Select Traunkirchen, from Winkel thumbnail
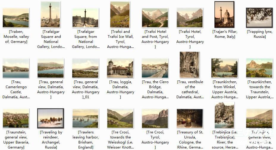Image resolution: width=276 pixels, height=150 pixels. point(225,68)
